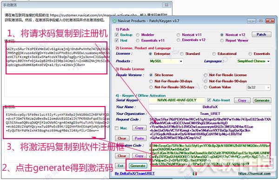This screenshot has height=180, width=279.
Task: Click Generate below Activation Code
Action: tap(138, 166)
